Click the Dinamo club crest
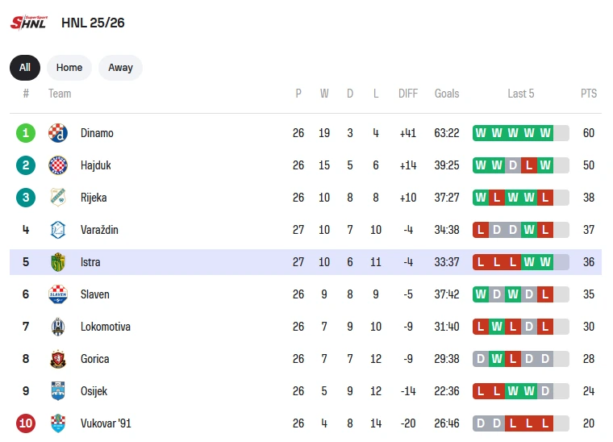 (58, 133)
